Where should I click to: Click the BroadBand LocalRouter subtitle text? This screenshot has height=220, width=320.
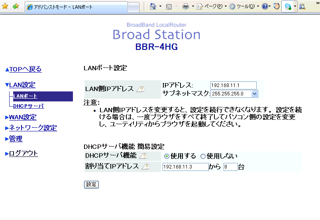pos(157,25)
